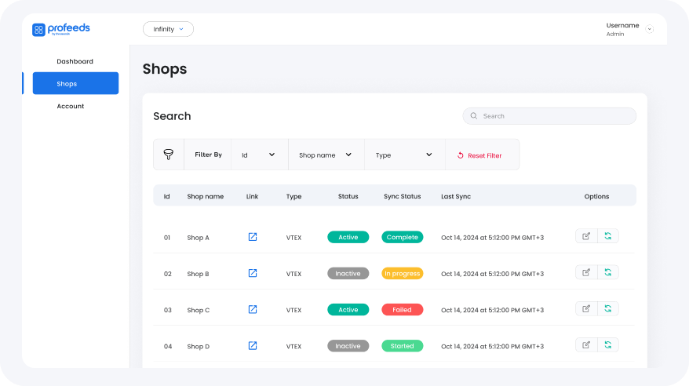Image resolution: width=689 pixels, height=386 pixels.
Task: Open external link for Shop A
Action: [253, 237]
